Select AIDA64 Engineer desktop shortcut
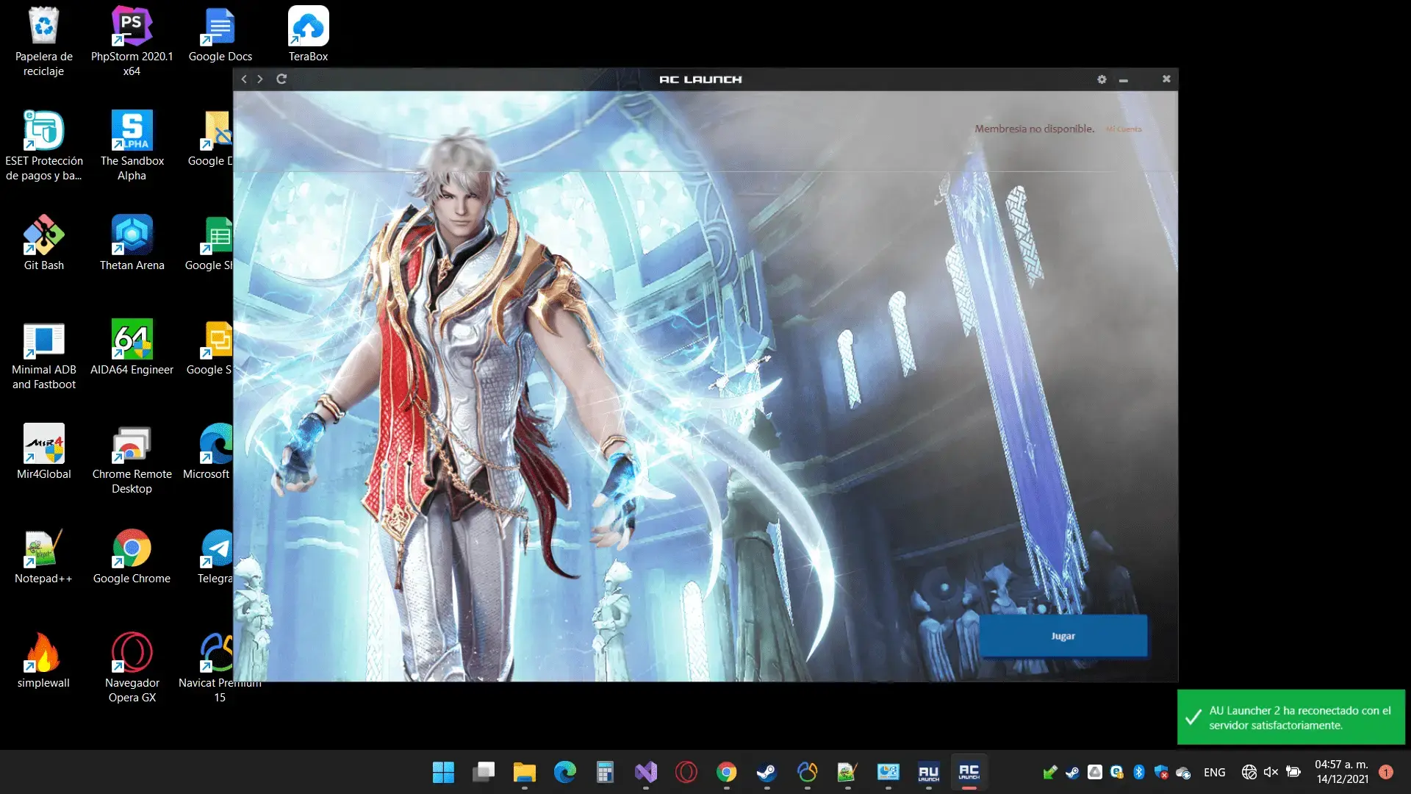Screen dimensions: 1411x794 click(132, 347)
